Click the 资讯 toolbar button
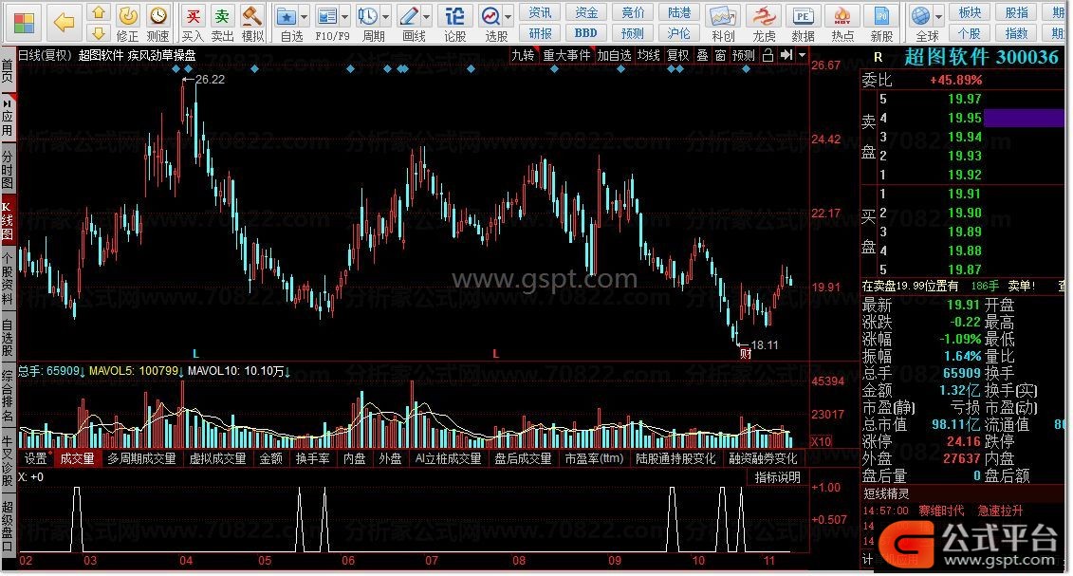The width and height of the screenshot is (1073, 576). pyautogui.click(x=540, y=12)
